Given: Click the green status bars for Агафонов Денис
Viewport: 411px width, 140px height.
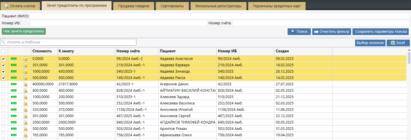Looking at the screenshot, I should coord(14,84).
